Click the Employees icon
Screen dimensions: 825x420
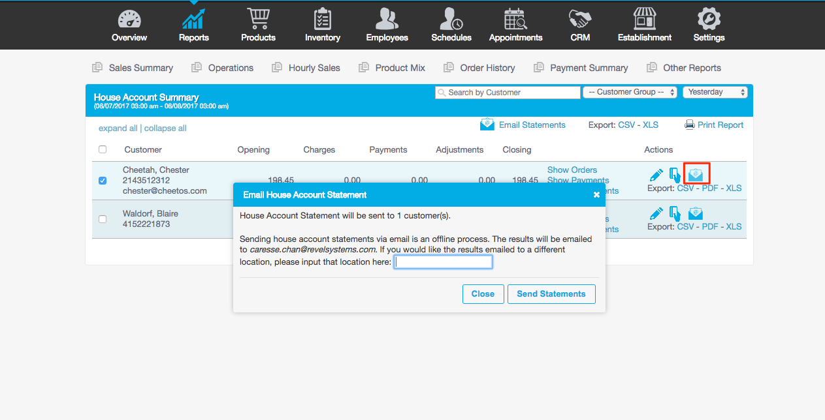[x=387, y=18]
